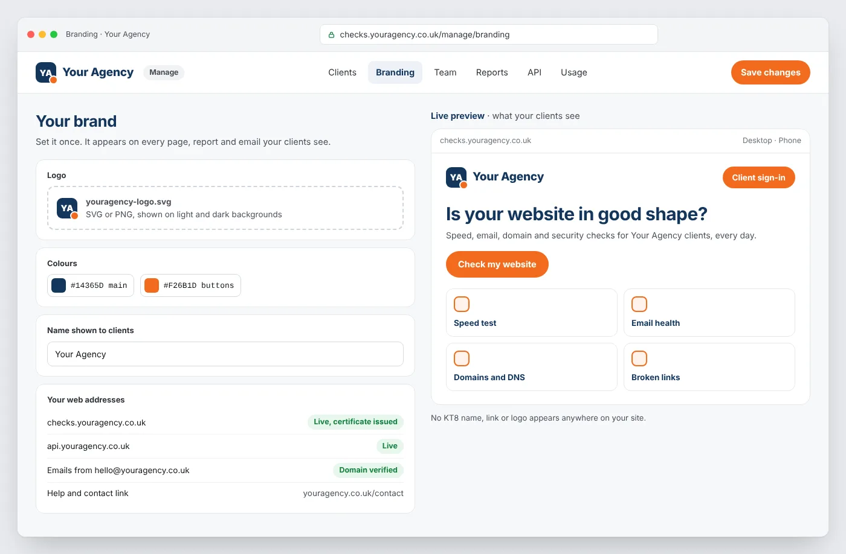Click the Save changes button

pyautogui.click(x=770, y=72)
